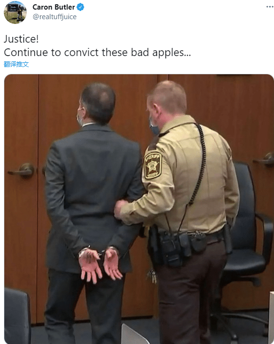
Task: Click the handcuffed hands in the photo
Action: [100, 264]
